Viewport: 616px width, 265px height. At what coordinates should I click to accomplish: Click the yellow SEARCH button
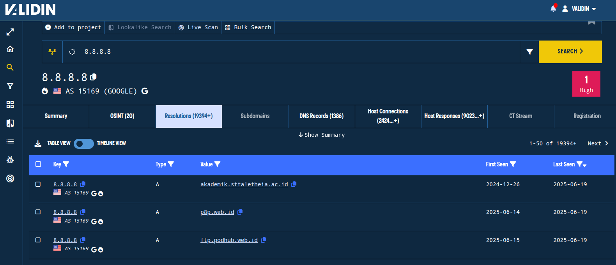pyautogui.click(x=570, y=52)
